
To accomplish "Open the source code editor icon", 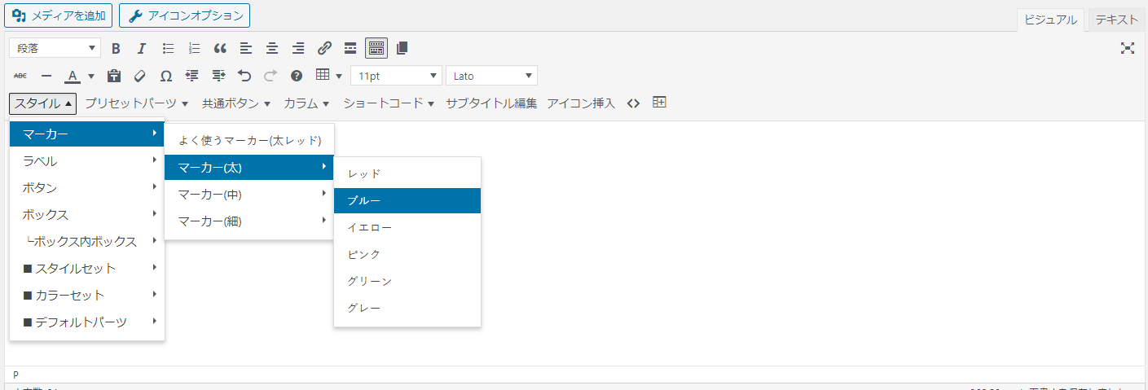I will [633, 103].
